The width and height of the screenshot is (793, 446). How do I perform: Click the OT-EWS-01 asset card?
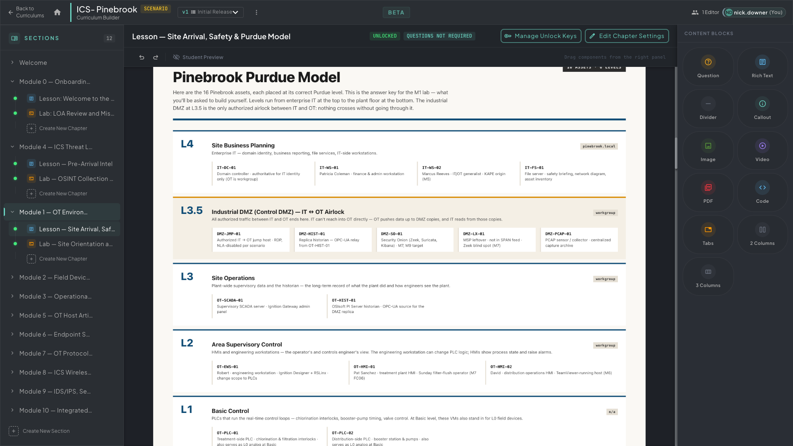[x=279, y=372]
